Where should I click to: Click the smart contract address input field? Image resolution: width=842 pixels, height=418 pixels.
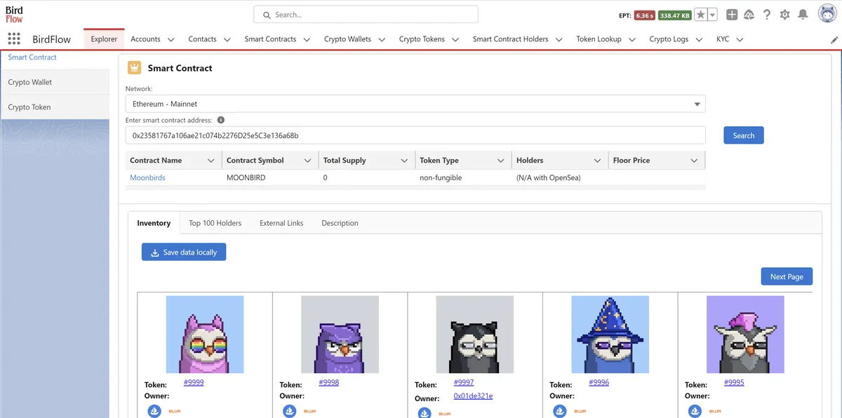tap(415, 135)
